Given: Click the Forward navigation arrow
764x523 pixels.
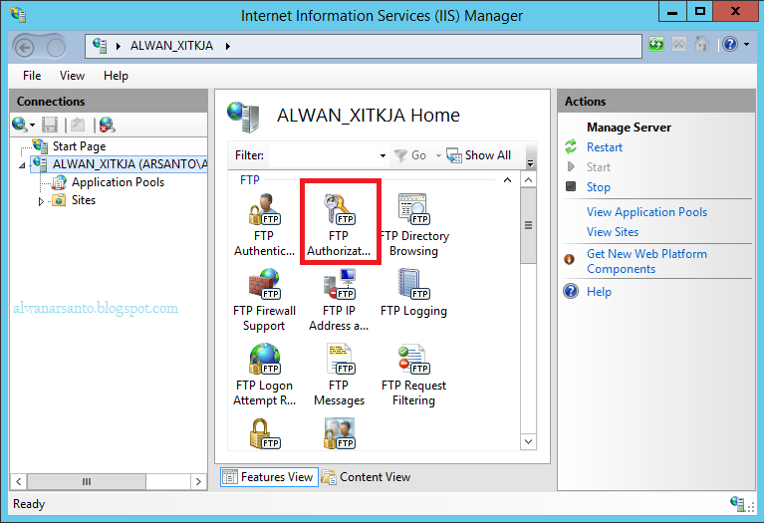Looking at the screenshot, I should [x=56, y=48].
